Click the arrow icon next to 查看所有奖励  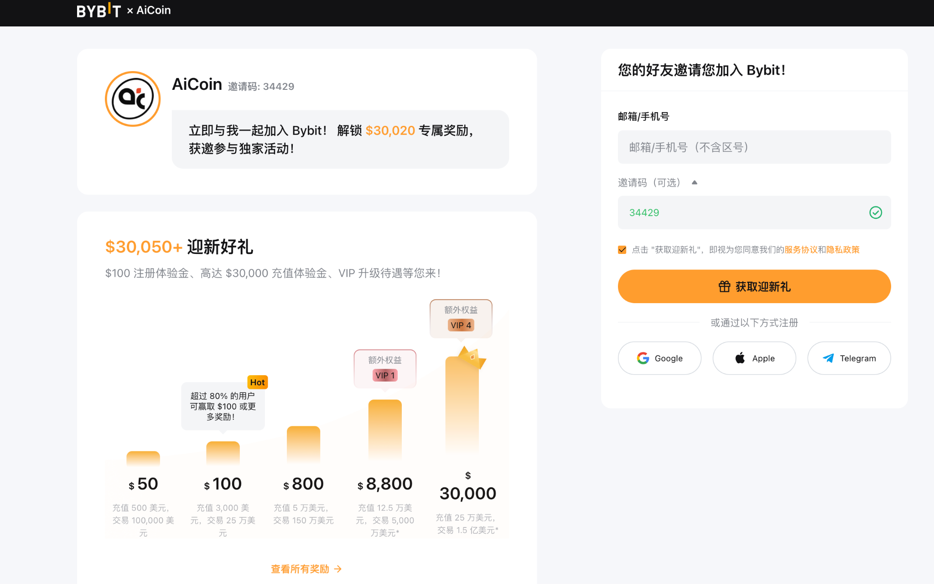(338, 569)
